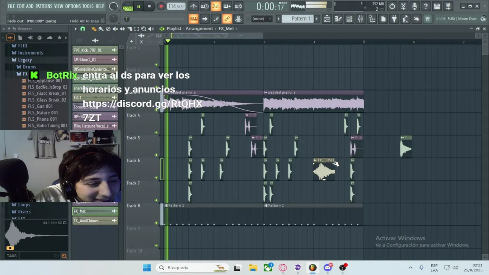The height and width of the screenshot is (275, 489).
Task: Expand the Risers folder in browser
Action: point(24,212)
